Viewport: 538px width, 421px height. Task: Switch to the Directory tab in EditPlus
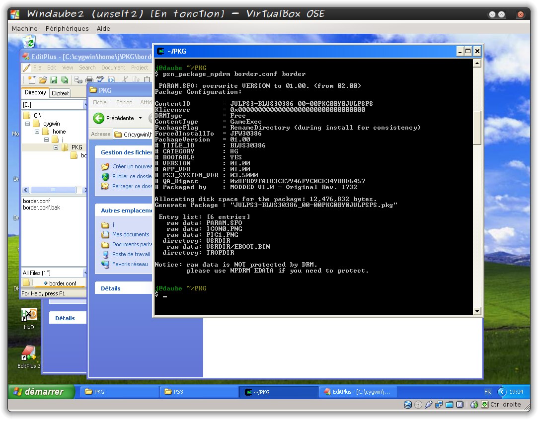(x=35, y=92)
